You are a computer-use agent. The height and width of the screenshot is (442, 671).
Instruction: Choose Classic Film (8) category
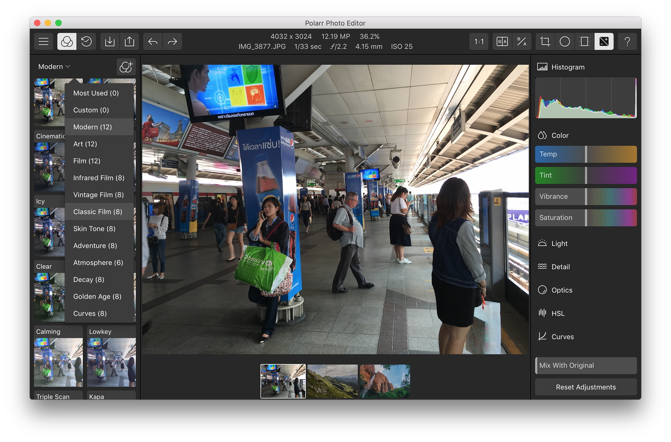click(x=99, y=211)
